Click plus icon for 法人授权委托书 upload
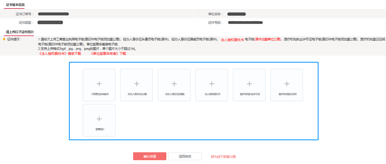 211,84
